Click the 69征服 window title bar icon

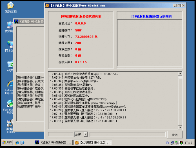point(47,5)
